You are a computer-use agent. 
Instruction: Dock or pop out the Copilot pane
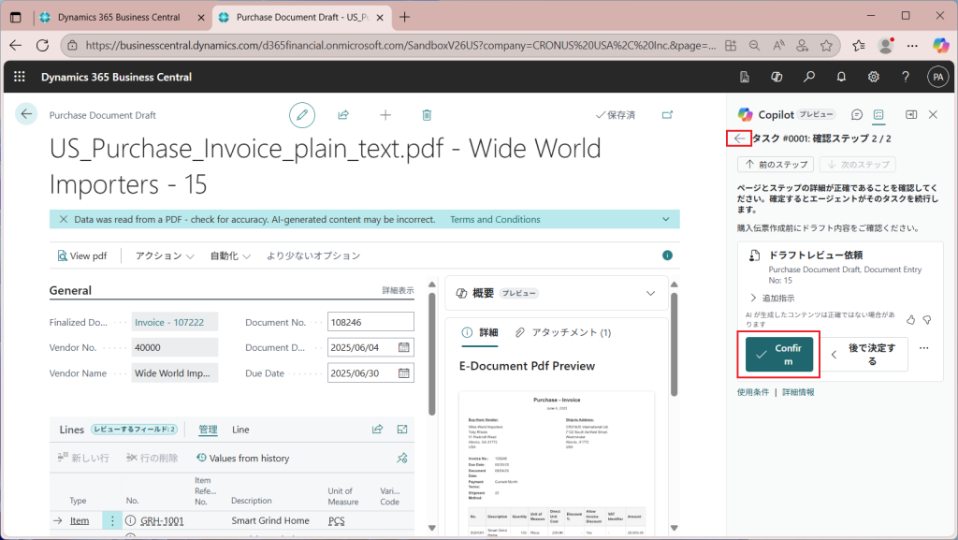[x=911, y=114]
